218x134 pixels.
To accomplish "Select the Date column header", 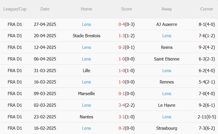I will tap(45, 9).
